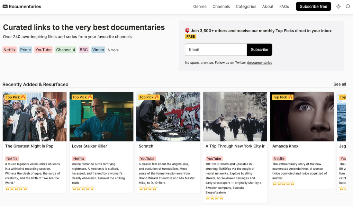Viewport: 353px width, 206px height.
Task: Click the Rocumentaries cassette logo icon
Action: pyautogui.click(x=5, y=6)
